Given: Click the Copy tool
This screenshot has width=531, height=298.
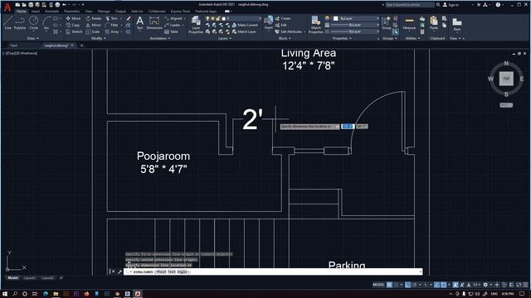Looking at the screenshot, I should coord(73,25).
